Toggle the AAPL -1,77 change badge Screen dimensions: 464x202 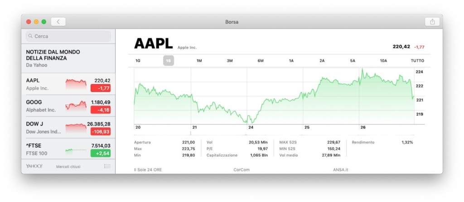(x=101, y=88)
